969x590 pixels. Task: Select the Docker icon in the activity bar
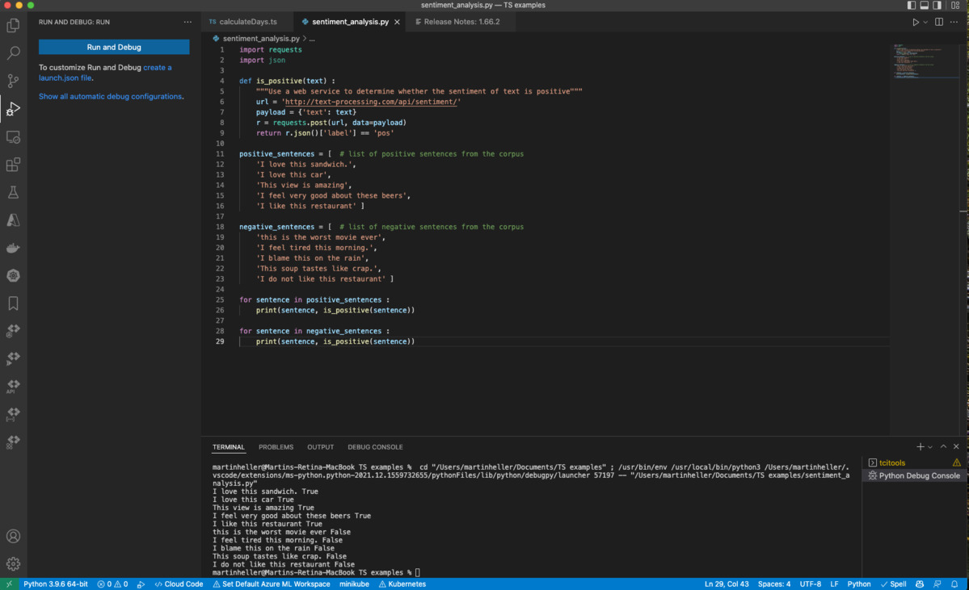(12, 247)
